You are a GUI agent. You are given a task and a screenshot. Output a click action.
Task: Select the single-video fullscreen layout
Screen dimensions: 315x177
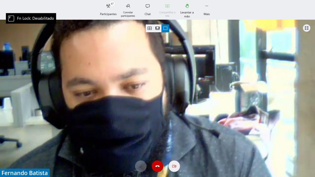165,28
